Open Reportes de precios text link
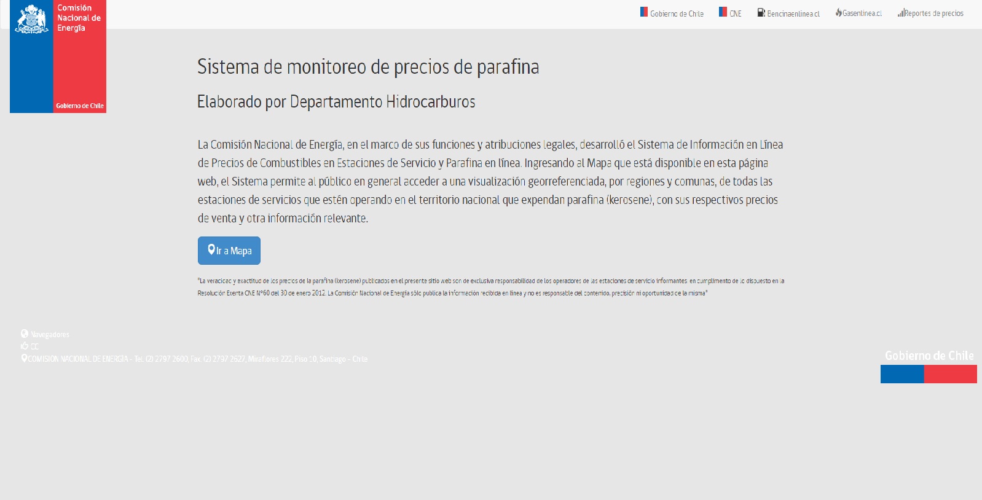Image resolution: width=982 pixels, height=500 pixels. (x=934, y=14)
